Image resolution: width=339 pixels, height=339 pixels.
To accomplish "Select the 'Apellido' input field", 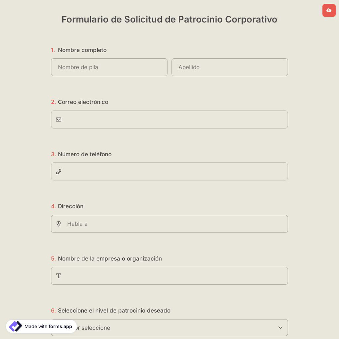I will pos(230,67).
